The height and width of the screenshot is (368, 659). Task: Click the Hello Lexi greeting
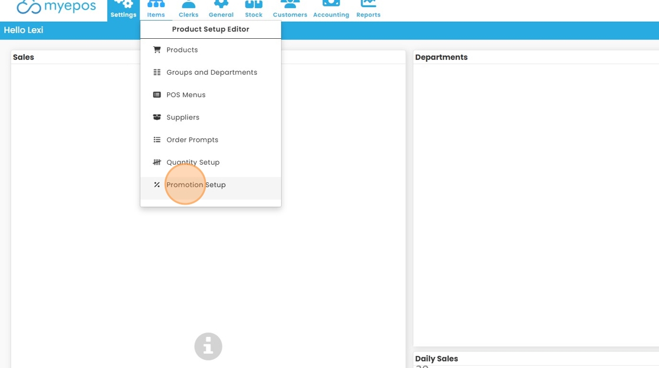[x=24, y=30]
